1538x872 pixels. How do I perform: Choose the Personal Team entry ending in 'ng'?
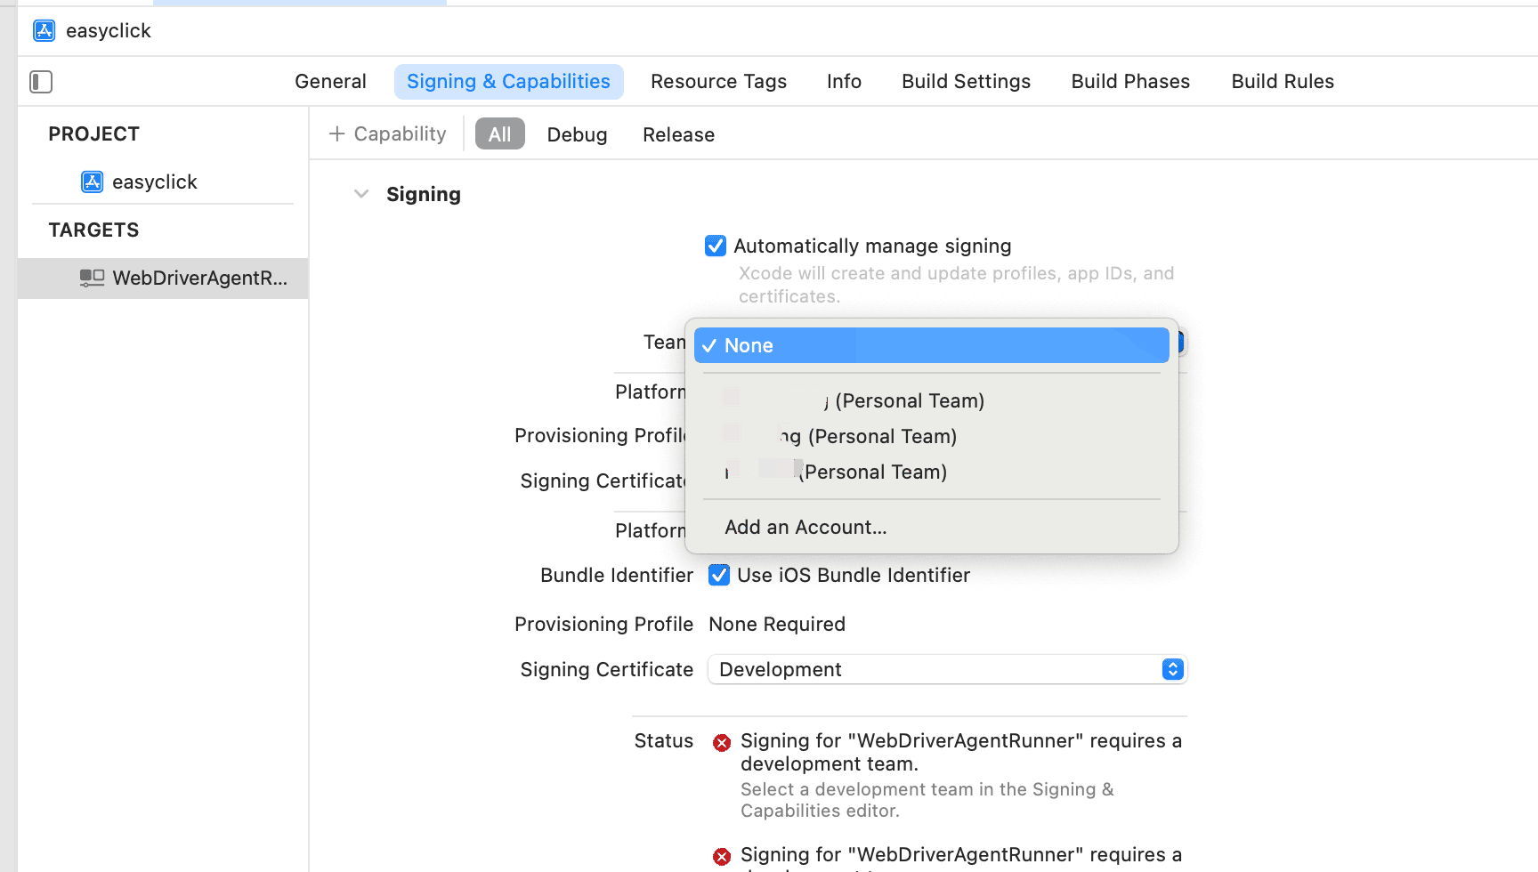(931, 437)
